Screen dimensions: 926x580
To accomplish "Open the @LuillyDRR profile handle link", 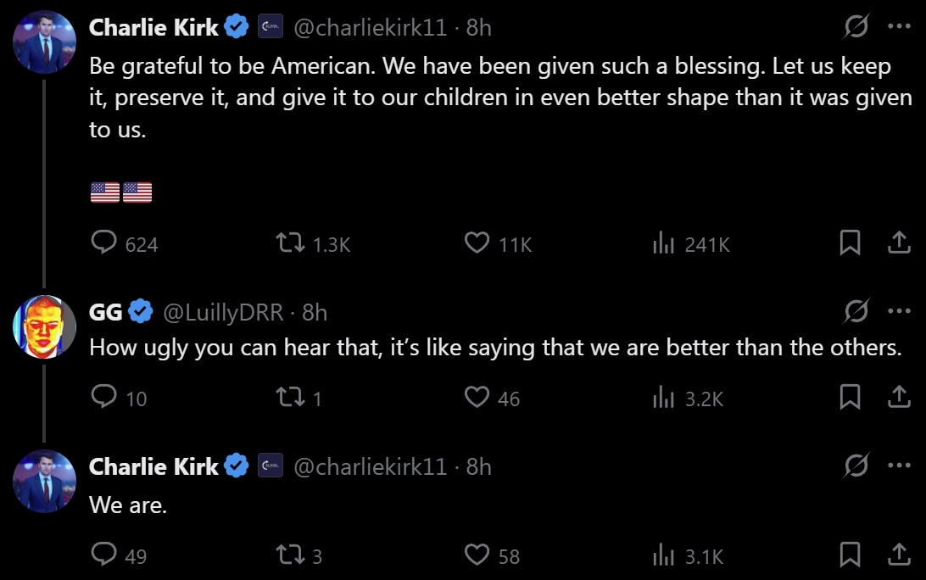I will coord(222,313).
